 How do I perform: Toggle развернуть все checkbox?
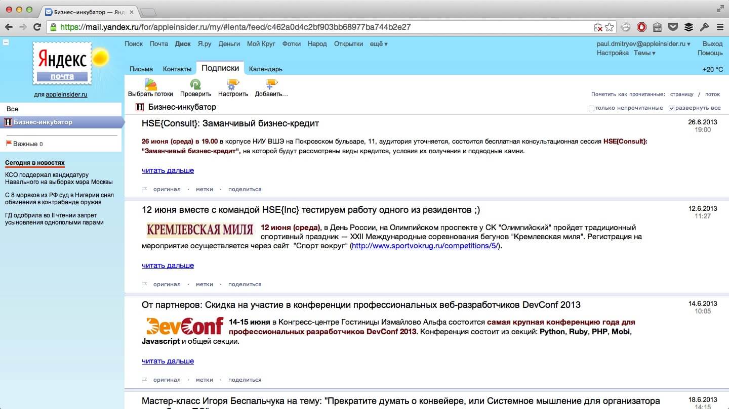(x=671, y=108)
